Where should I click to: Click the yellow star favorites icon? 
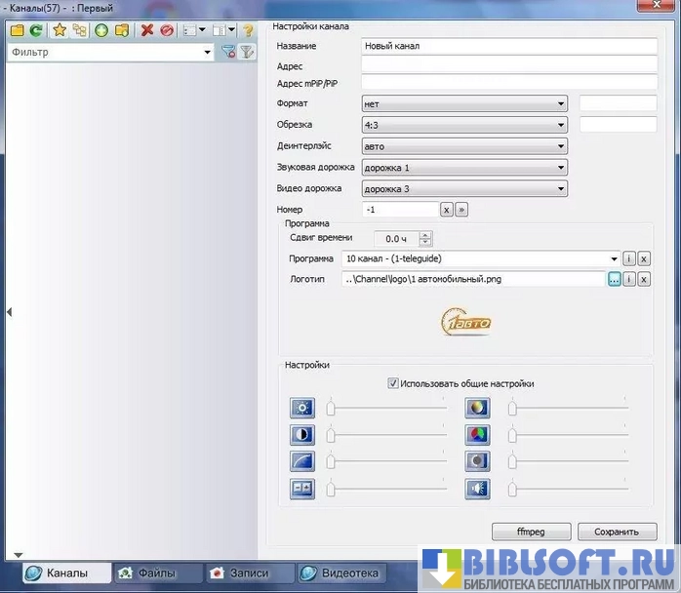pos(60,30)
